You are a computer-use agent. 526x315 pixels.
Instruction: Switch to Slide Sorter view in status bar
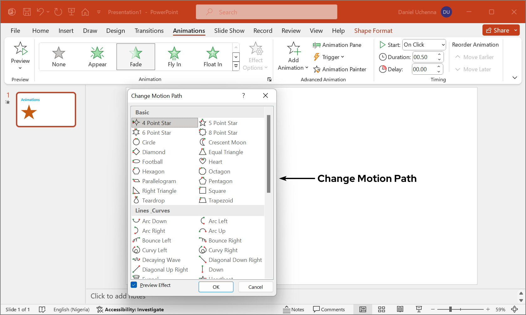(x=381, y=309)
